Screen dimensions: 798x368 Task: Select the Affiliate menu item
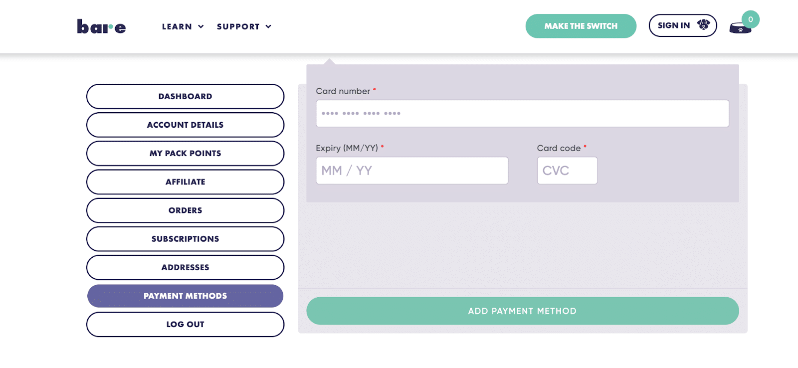point(185,182)
